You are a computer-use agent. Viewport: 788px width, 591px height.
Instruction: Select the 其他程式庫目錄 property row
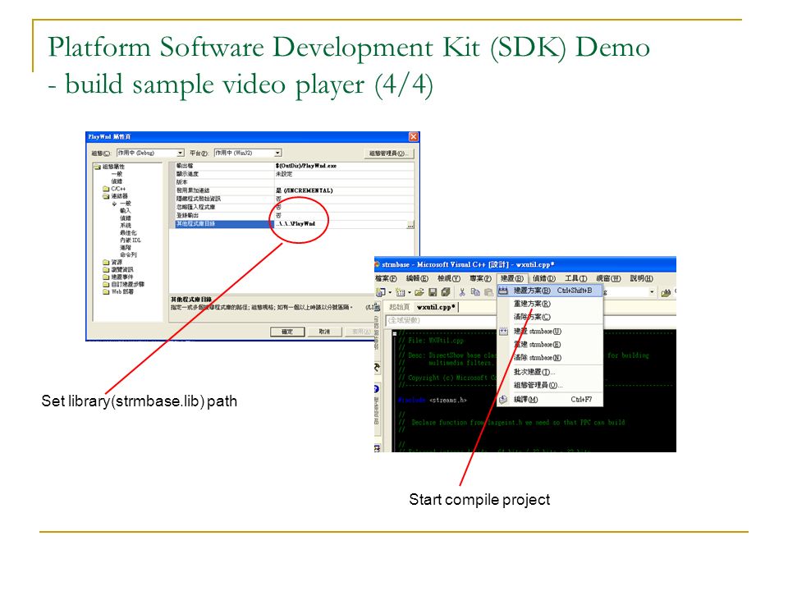pyautogui.click(x=295, y=223)
